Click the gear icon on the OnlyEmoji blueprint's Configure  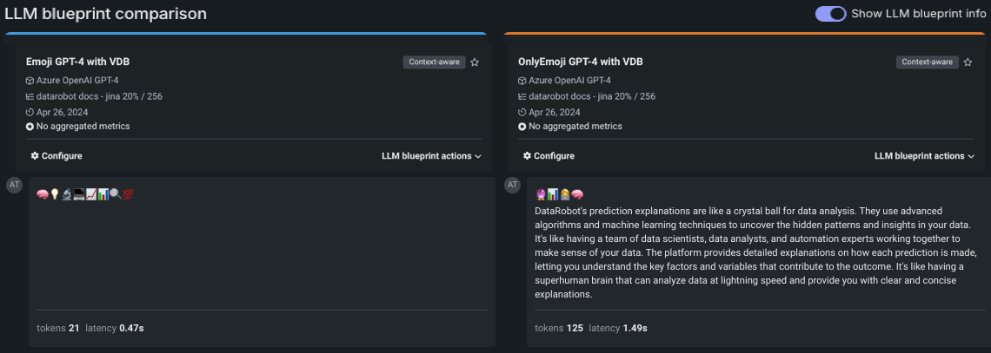[x=527, y=156]
